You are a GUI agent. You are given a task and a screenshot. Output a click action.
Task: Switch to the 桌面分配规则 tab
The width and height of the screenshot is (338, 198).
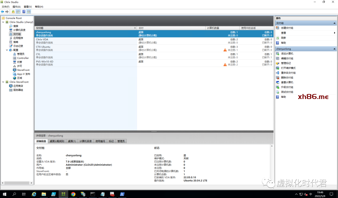(x=57, y=141)
